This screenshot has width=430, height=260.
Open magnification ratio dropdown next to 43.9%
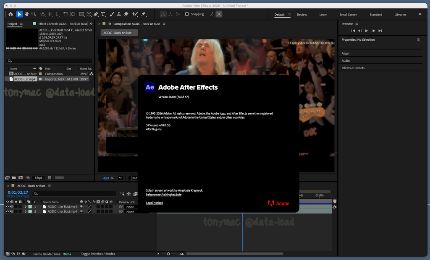(121, 178)
